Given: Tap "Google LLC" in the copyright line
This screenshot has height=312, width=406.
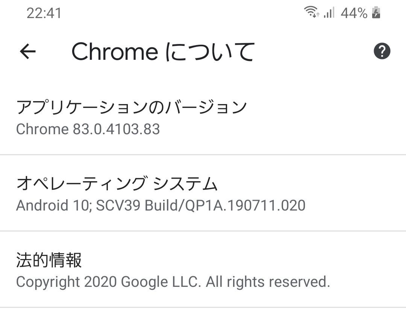Looking at the screenshot, I should click(160, 282).
